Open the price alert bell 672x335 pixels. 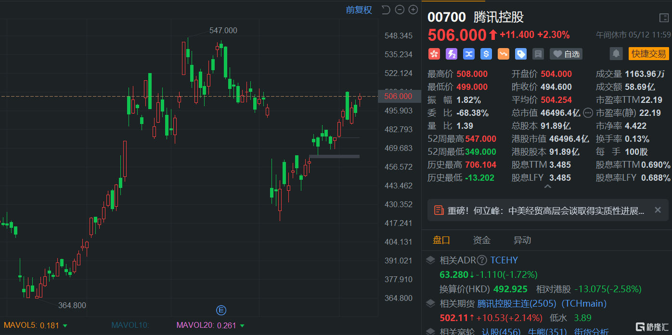pos(616,53)
